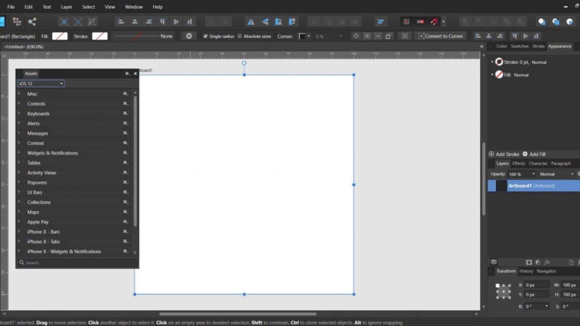Click Add Fill in the Appearance panel
Viewport: 580px width, 326px height.
click(x=535, y=154)
